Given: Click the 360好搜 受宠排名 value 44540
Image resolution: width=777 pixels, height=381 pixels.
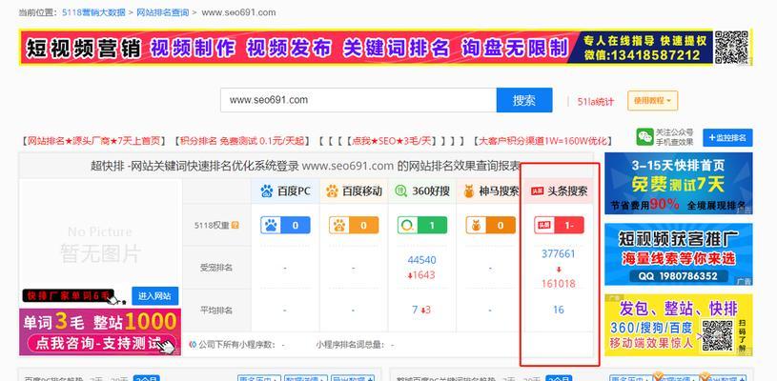Looking at the screenshot, I should pos(421,260).
